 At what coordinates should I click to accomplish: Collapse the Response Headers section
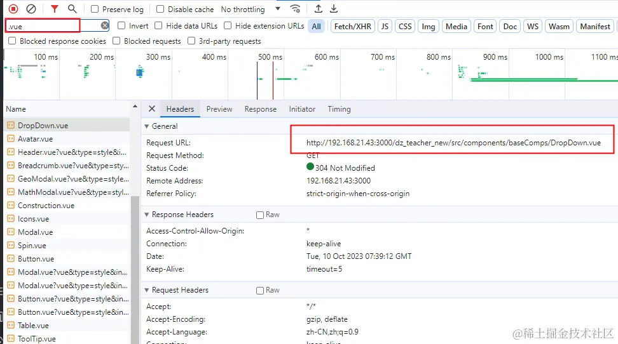147,215
